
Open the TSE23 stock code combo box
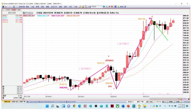click(x=97, y=7)
